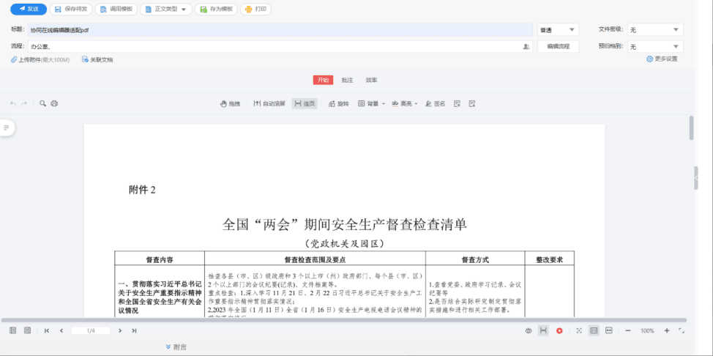The width and height of the screenshot is (713, 356).
Task: Toggle 连页 continuous page mode
Action: [305, 104]
